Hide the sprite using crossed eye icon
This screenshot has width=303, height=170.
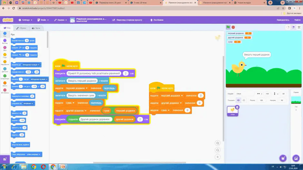tap(244, 100)
